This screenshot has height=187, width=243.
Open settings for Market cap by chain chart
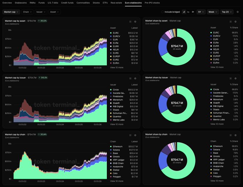(x=135, y=135)
